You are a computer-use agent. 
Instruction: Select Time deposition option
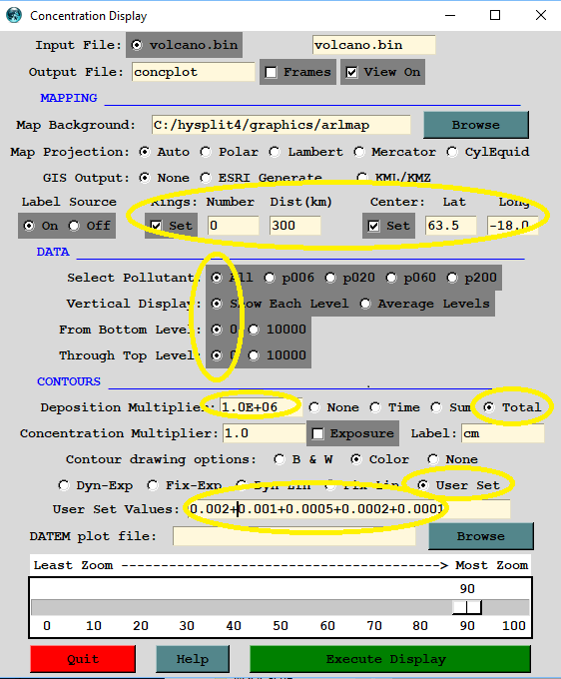point(375,407)
